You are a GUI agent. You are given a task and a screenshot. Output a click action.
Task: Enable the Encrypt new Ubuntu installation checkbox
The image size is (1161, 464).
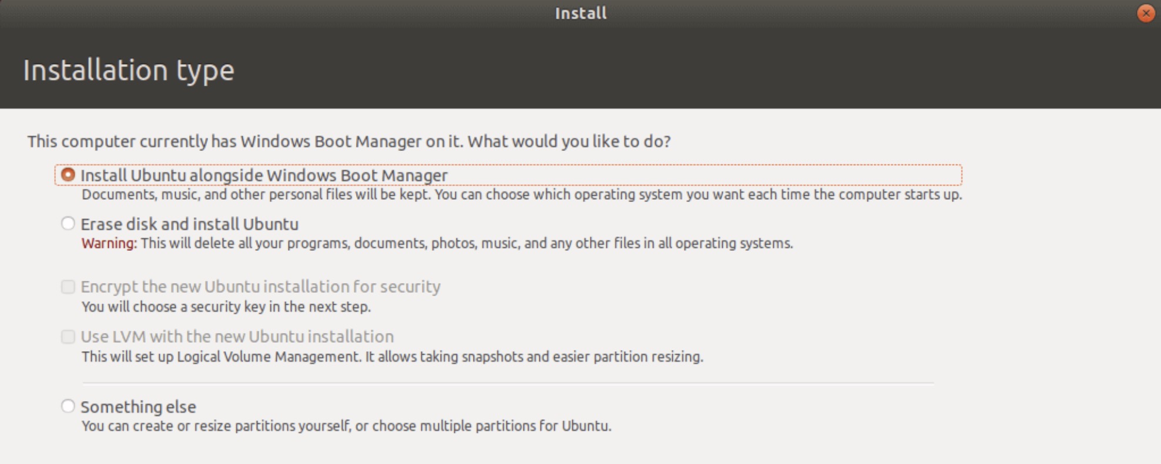tap(68, 287)
